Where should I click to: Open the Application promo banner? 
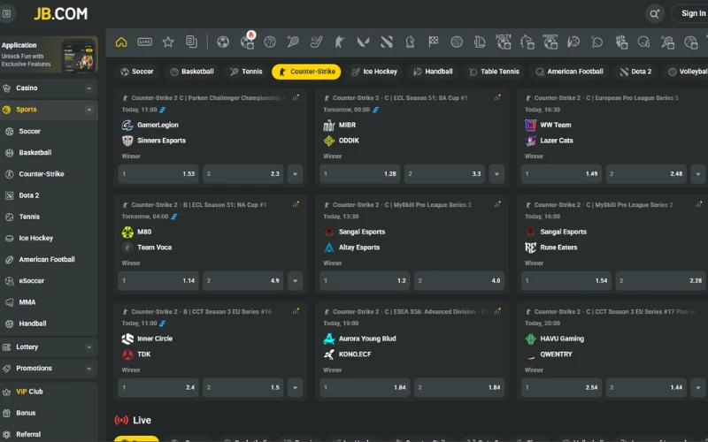pyautogui.click(x=49, y=55)
